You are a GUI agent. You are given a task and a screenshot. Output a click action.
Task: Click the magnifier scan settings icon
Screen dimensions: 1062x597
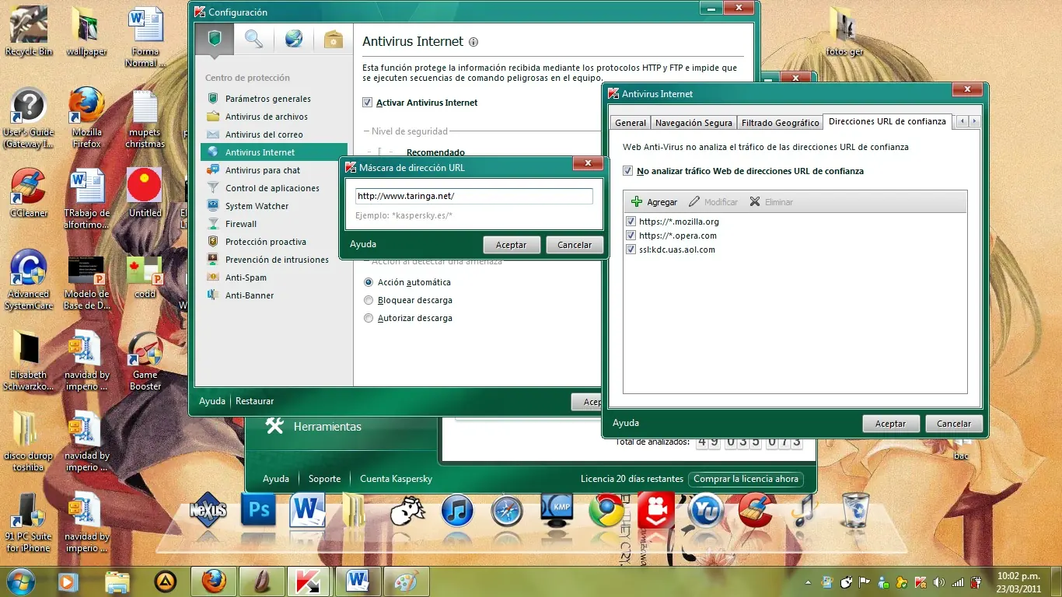click(x=253, y=39)
